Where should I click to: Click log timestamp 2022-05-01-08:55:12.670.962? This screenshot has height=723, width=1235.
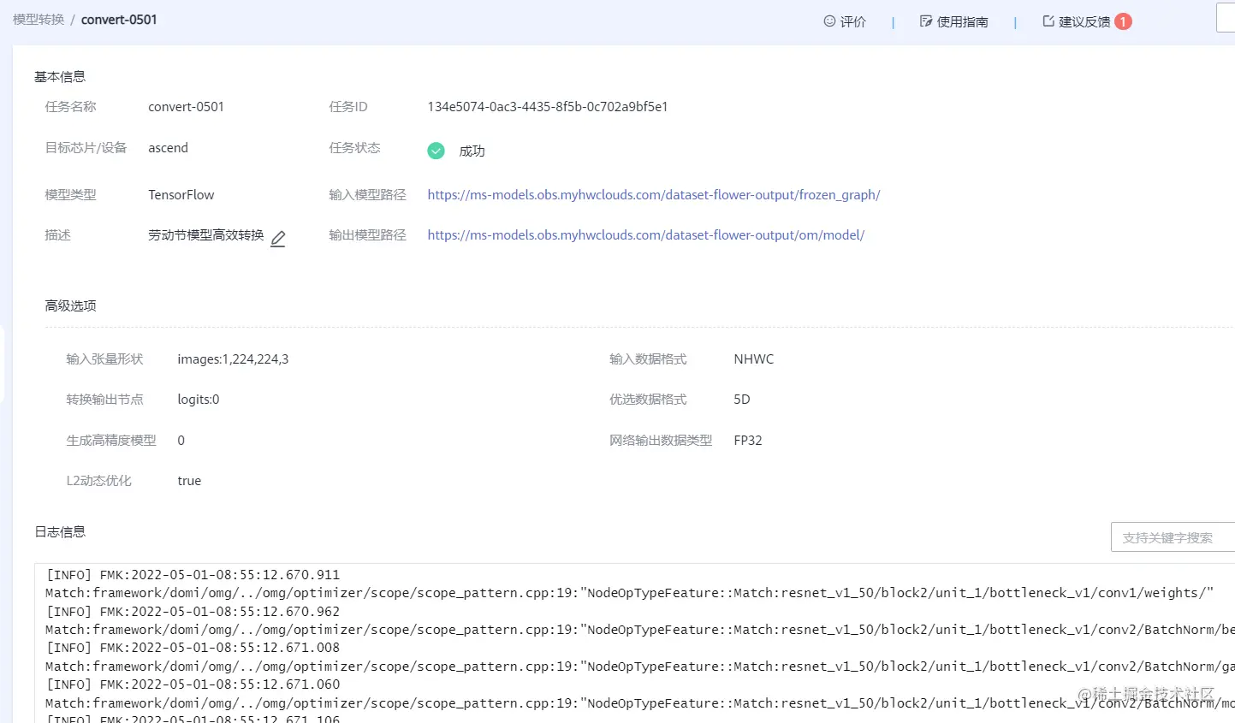pyautogui.click(x=235, y=612)
